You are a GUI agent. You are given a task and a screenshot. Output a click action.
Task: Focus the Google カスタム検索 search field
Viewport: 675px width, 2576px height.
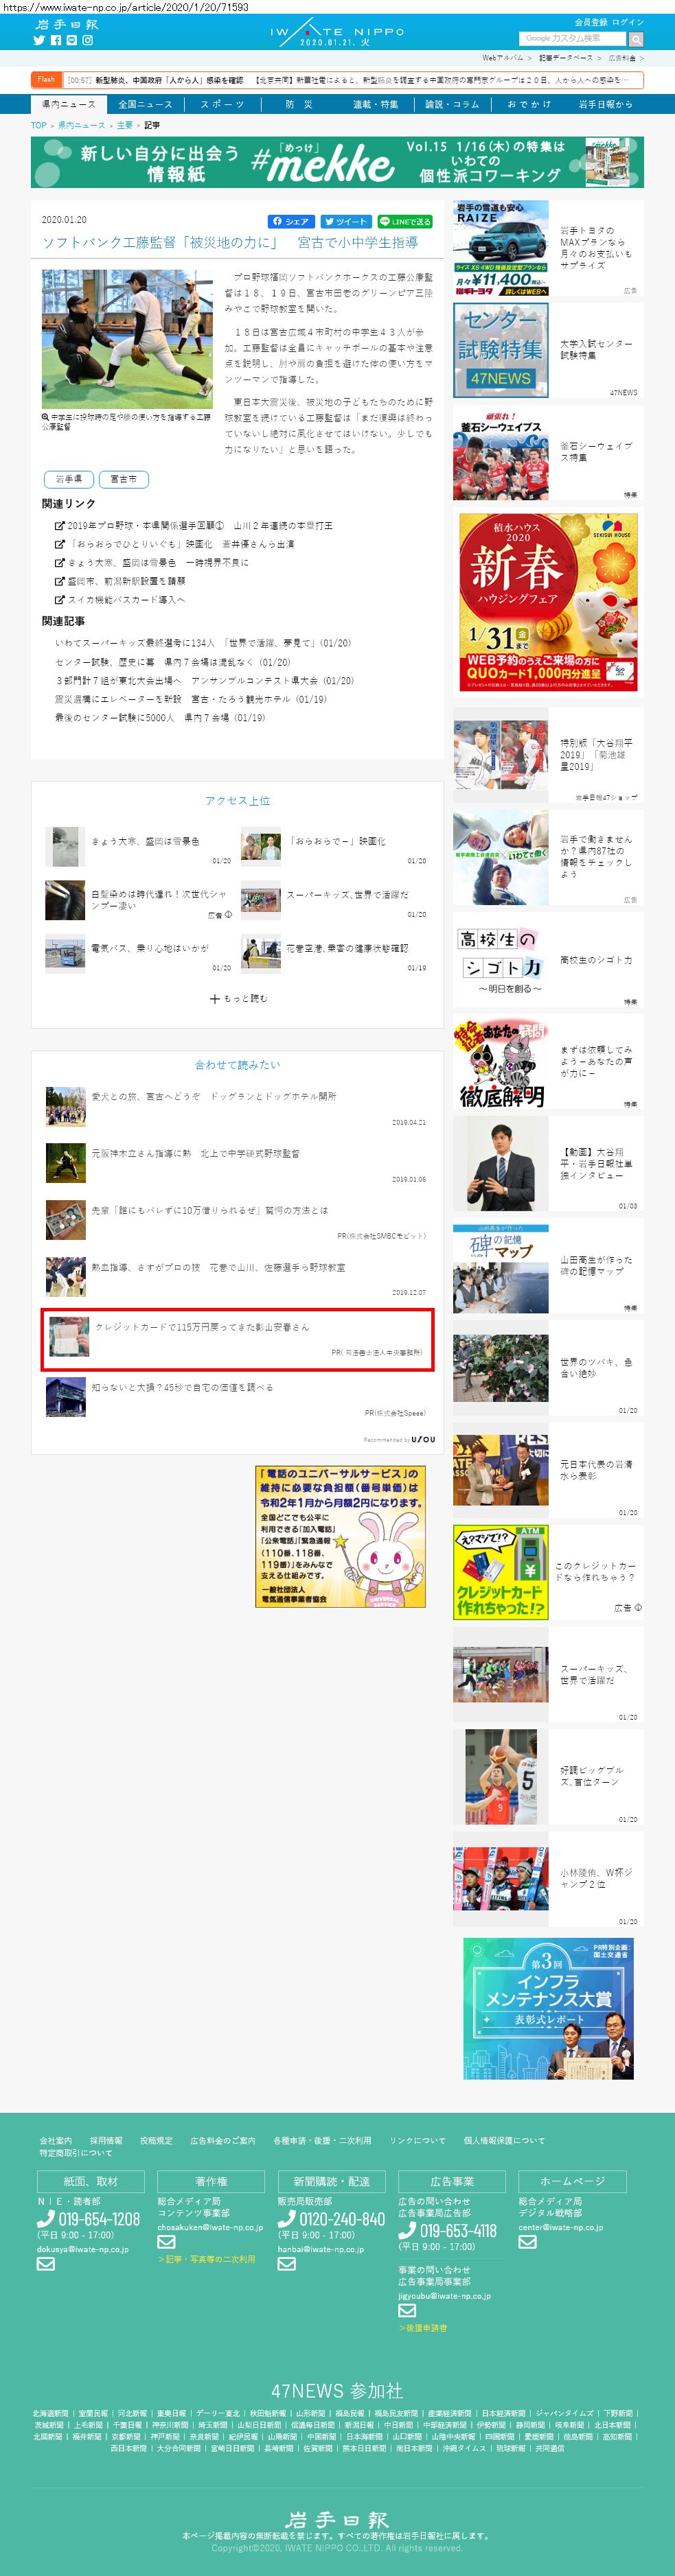coord(571,39)
